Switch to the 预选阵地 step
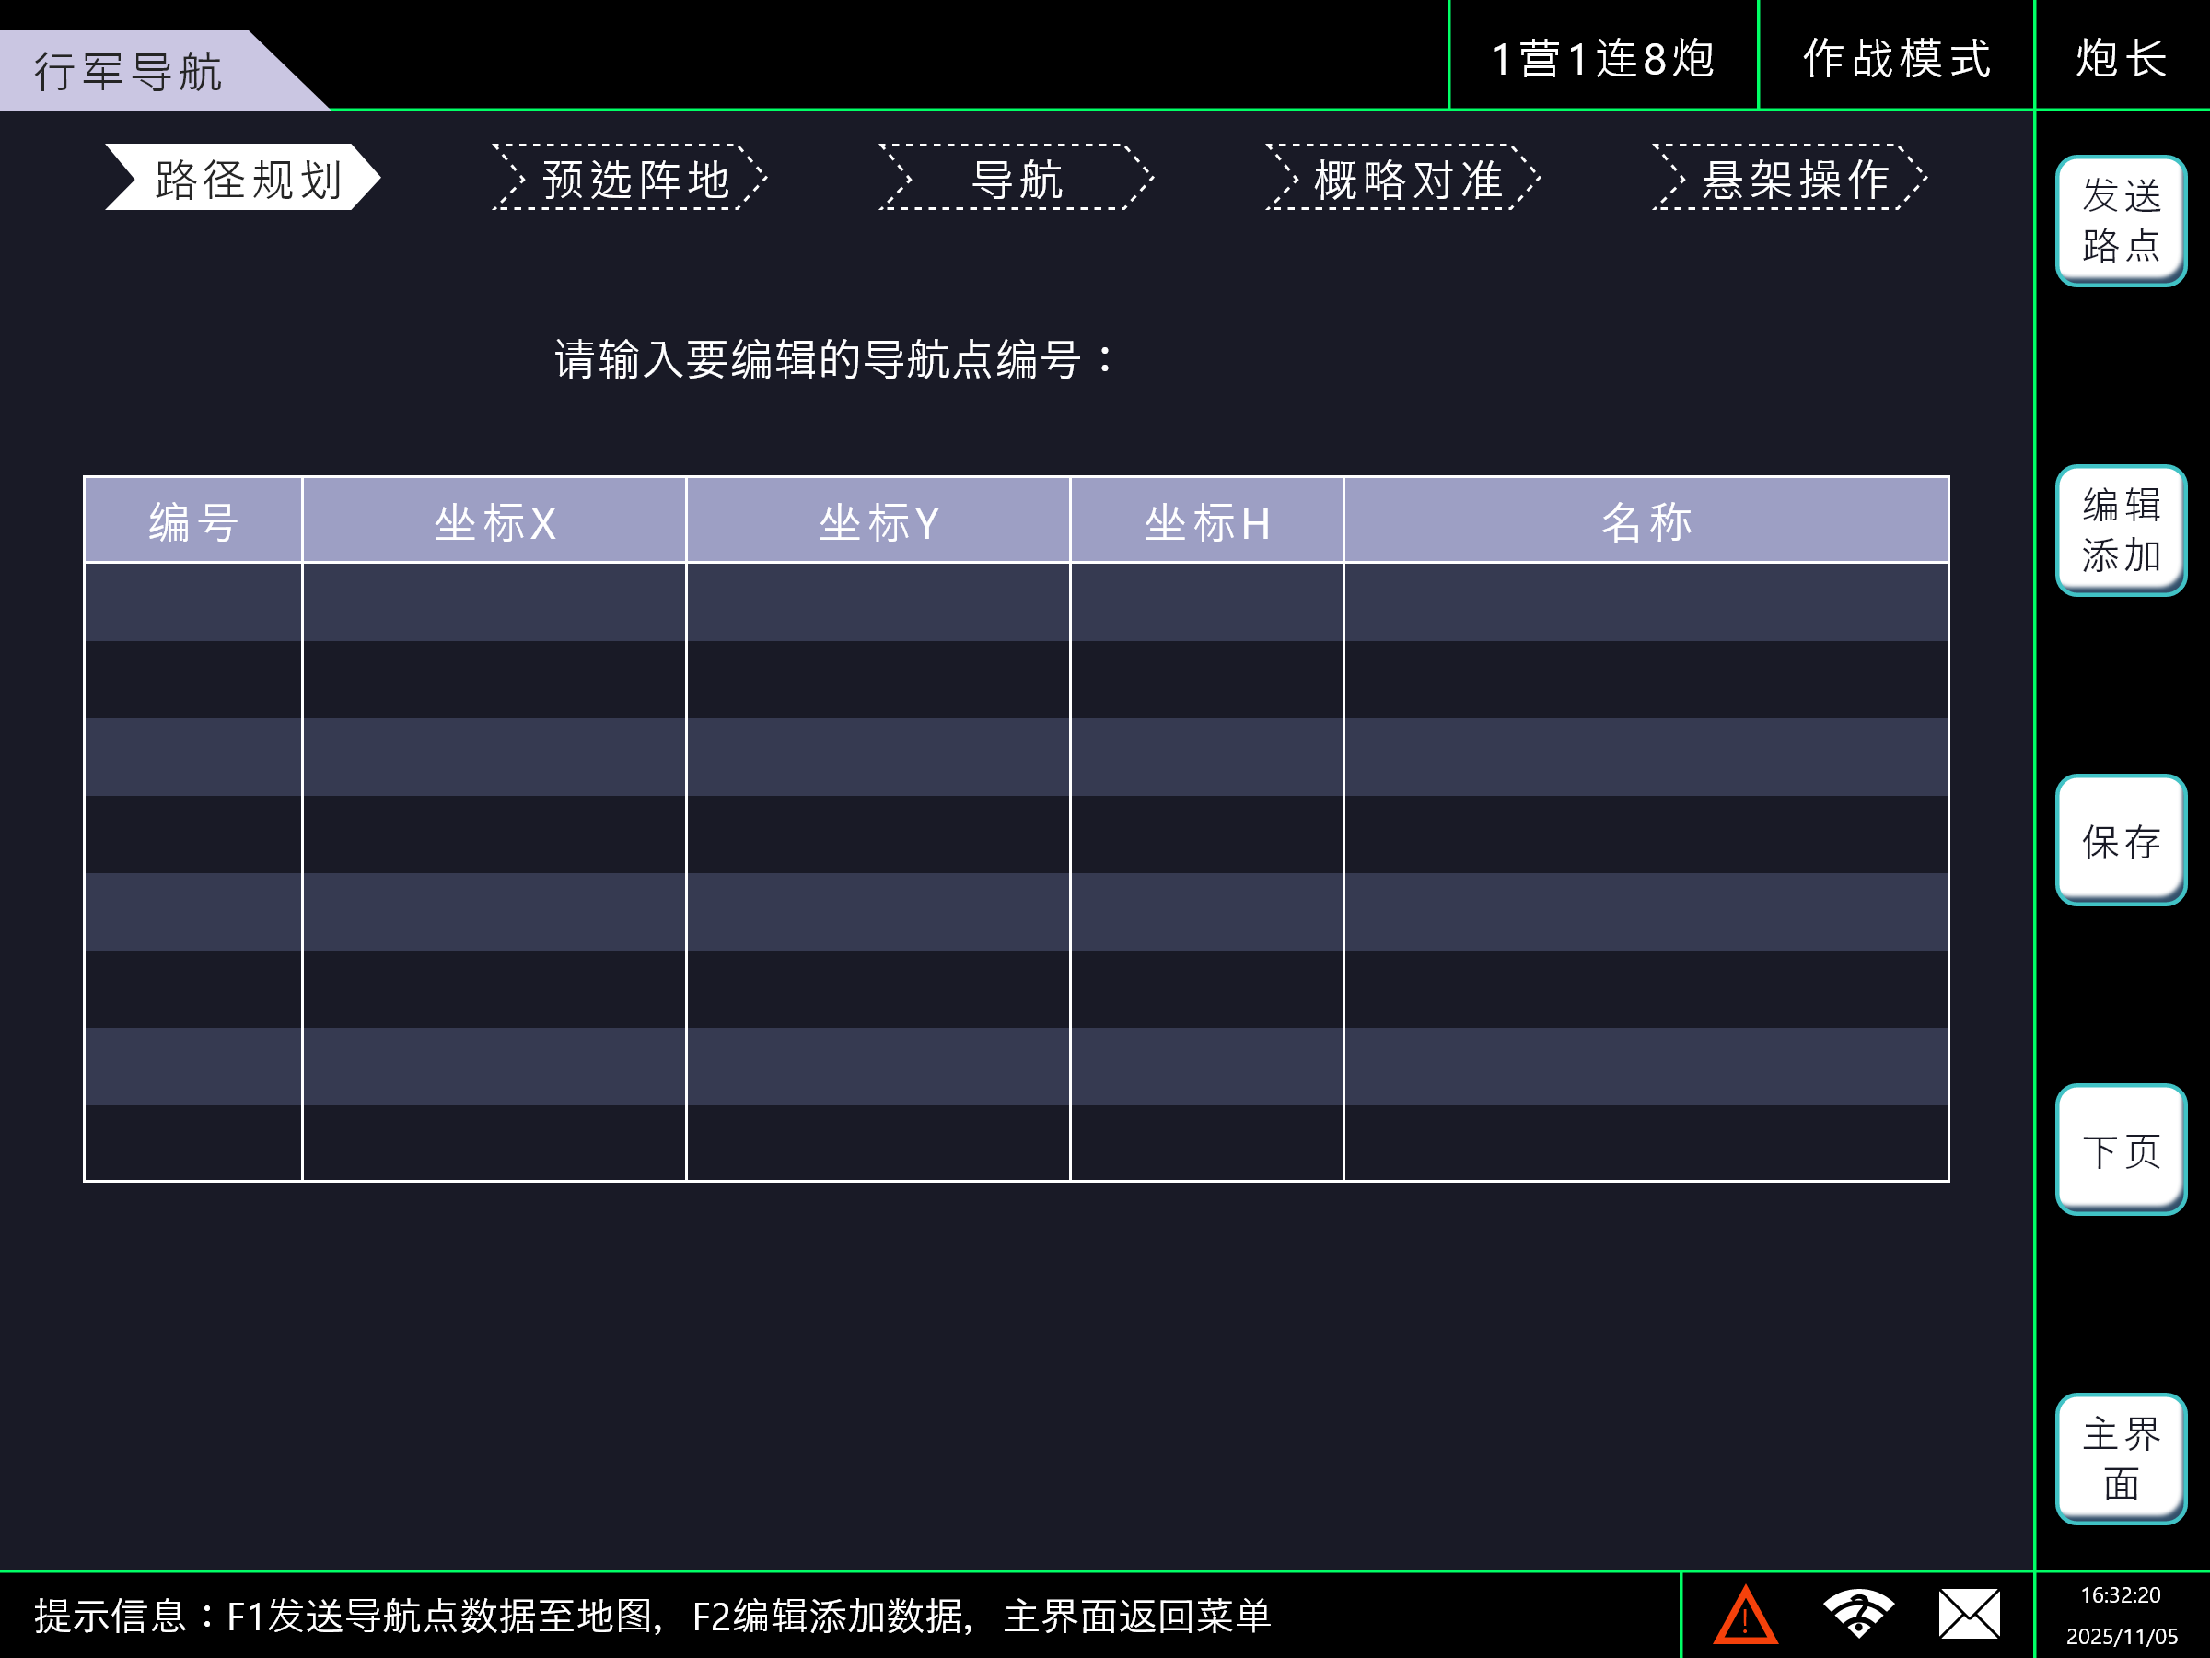The height and width of the screenshot is (1658, 2210). 633,179
